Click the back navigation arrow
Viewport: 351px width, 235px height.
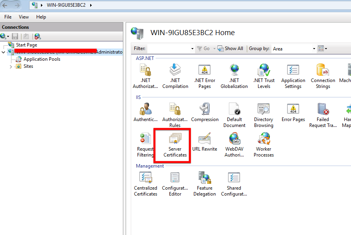coord(5,5)
